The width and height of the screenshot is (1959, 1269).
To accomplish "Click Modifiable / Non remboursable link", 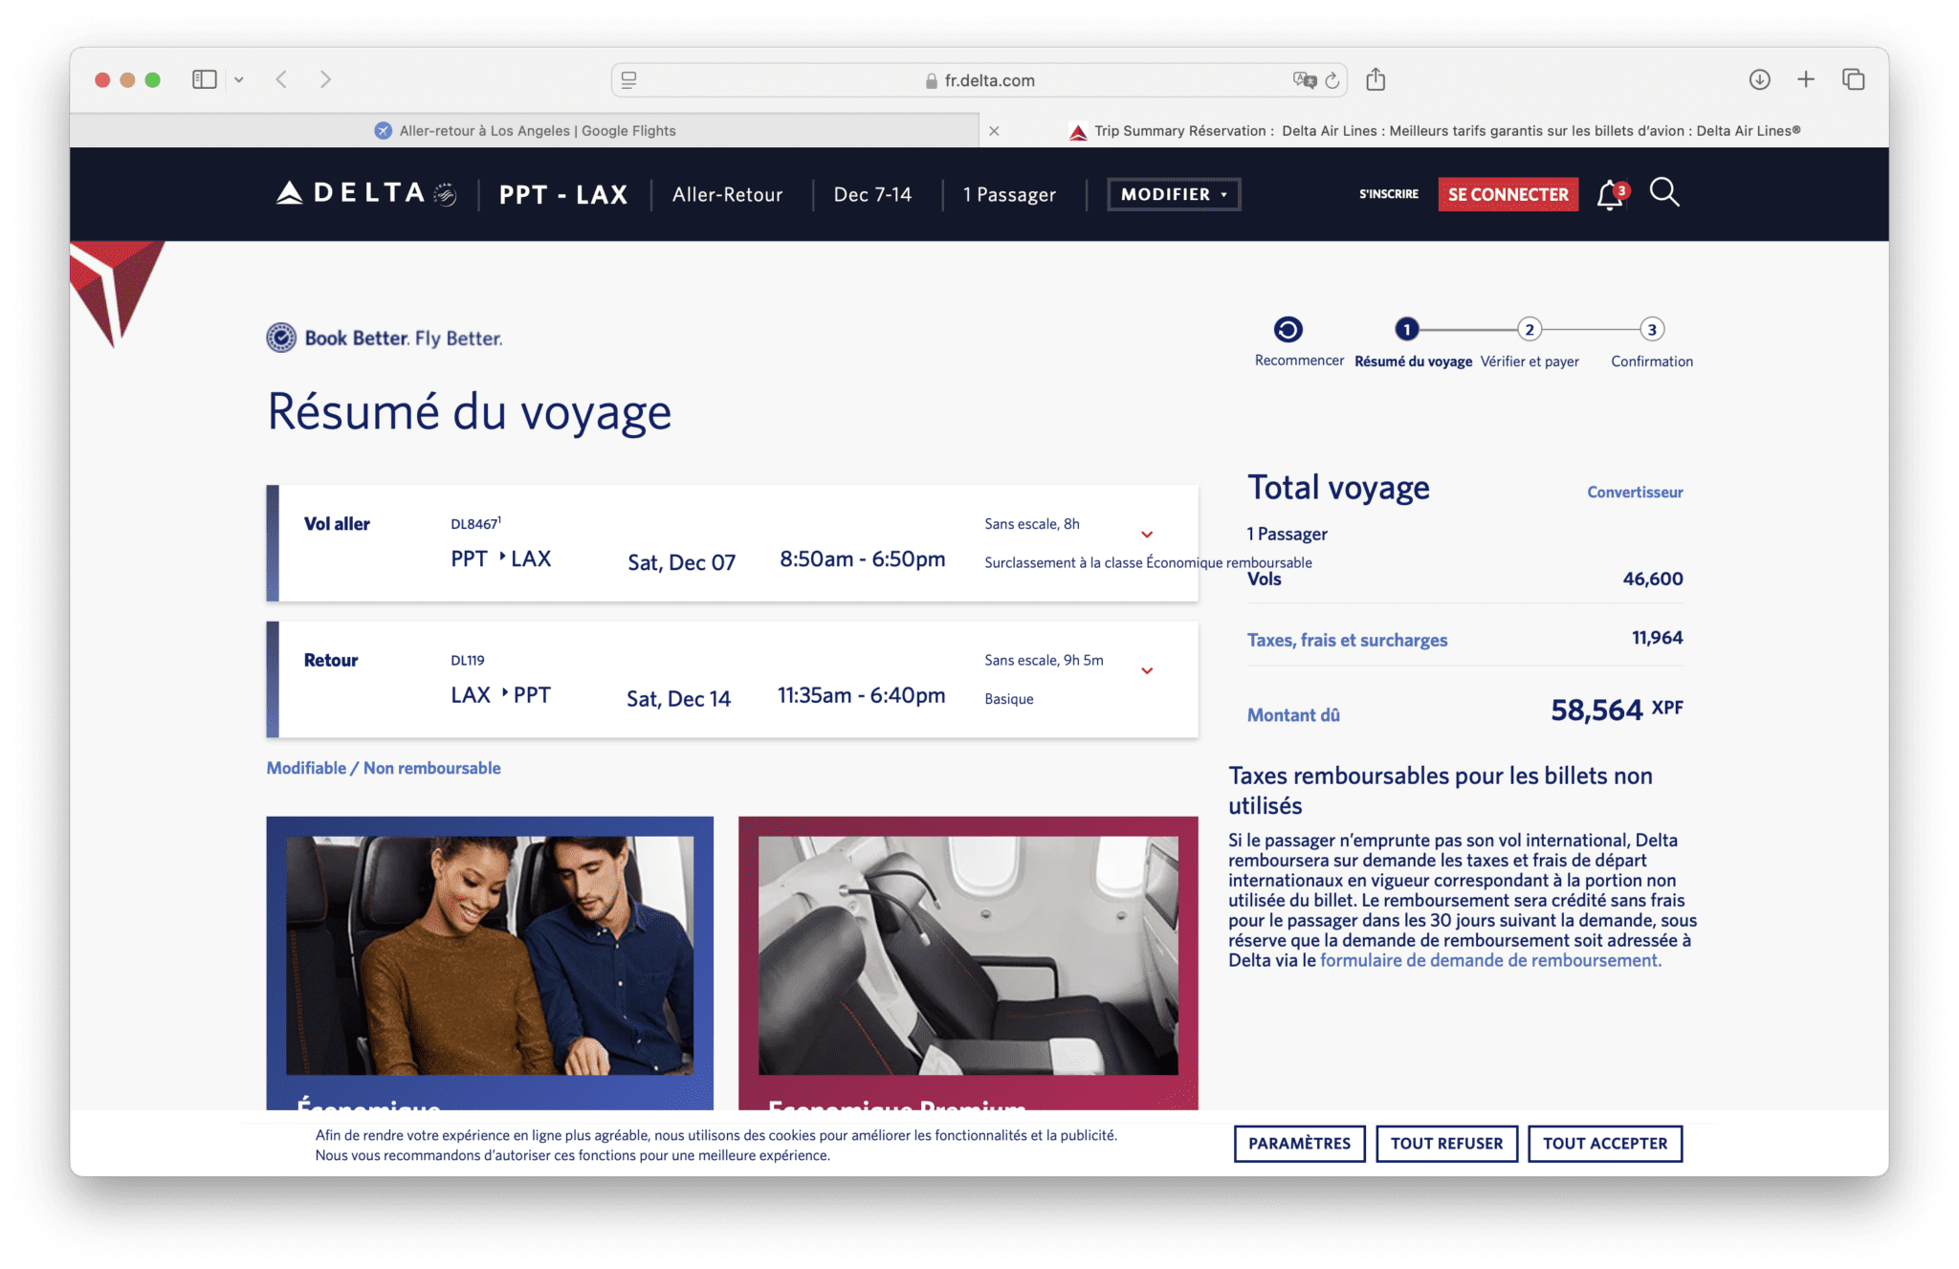I will point(384,768).
